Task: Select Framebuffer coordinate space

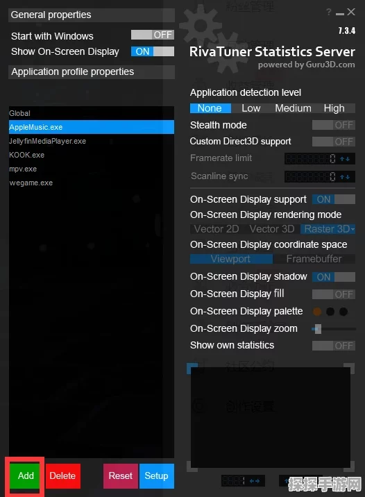Action: [x=314, y=259]
